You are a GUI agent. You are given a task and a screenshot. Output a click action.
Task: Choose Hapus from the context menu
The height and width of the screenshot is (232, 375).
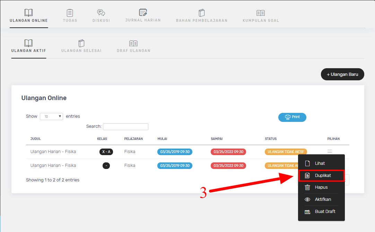point(321,187)
